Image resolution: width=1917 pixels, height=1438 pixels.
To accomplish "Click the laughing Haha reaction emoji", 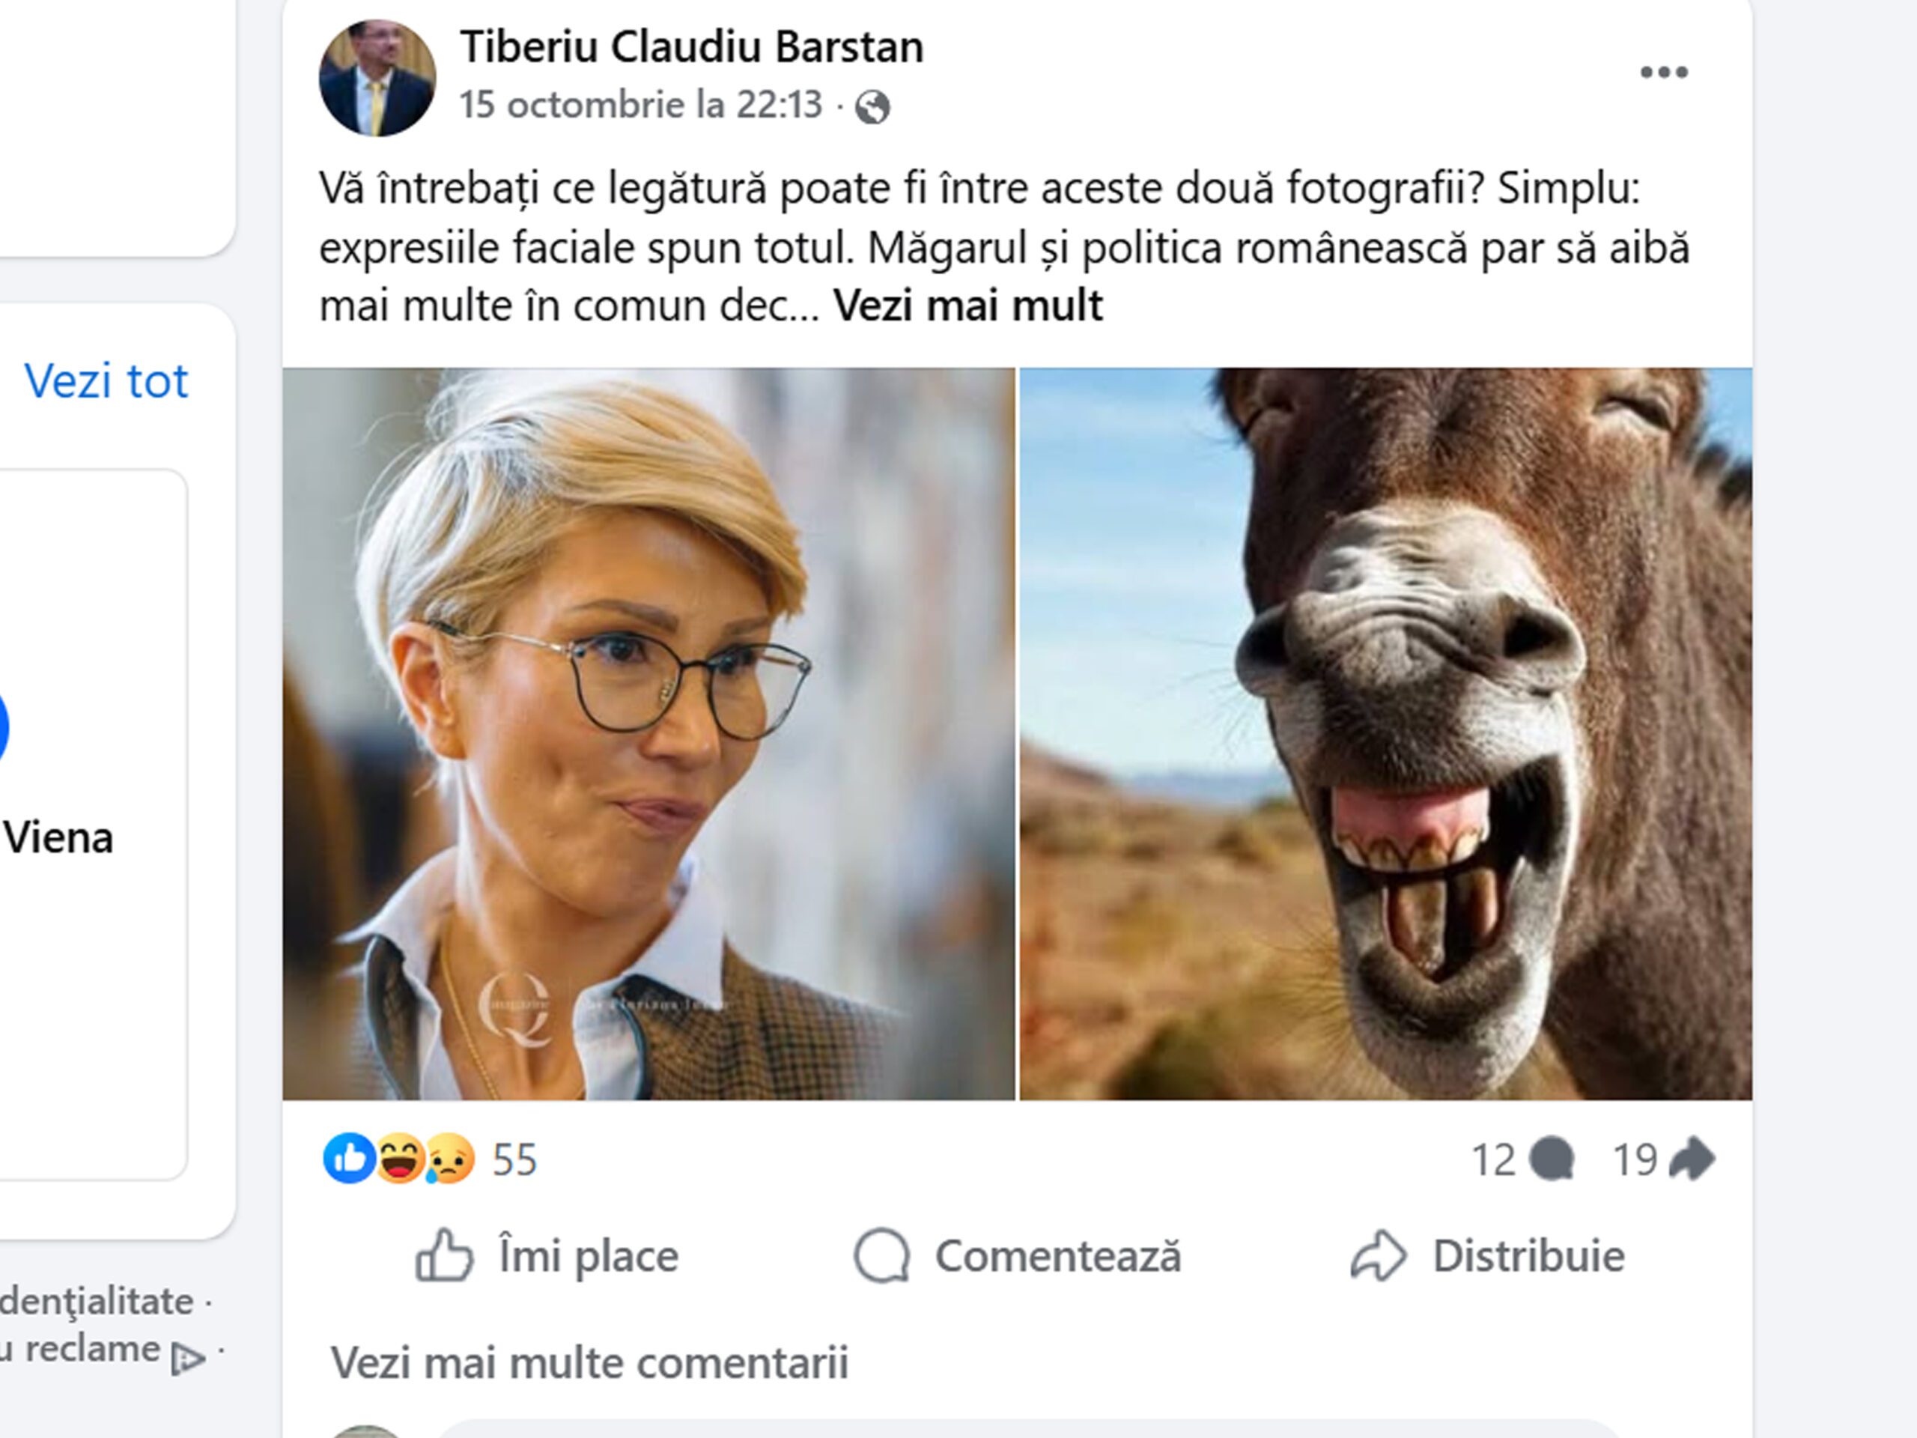I will 398,1159.
